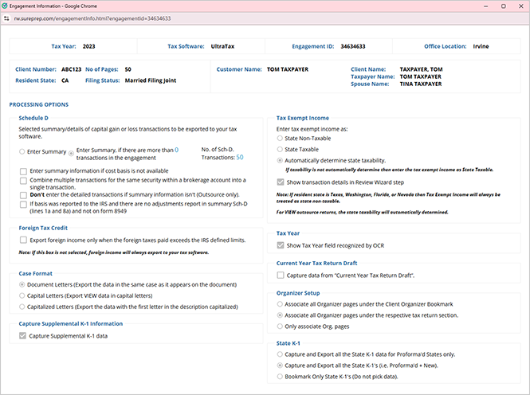Minimize the Engagement Information Chrome window
The height and width of the screenshot is (395, 530).
click(x=485, y=6)
